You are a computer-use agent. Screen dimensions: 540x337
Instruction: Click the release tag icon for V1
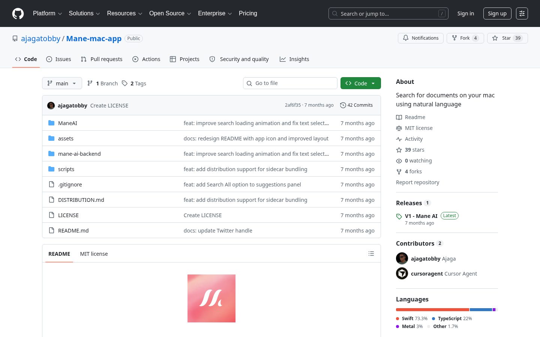[x=399, y=216]
